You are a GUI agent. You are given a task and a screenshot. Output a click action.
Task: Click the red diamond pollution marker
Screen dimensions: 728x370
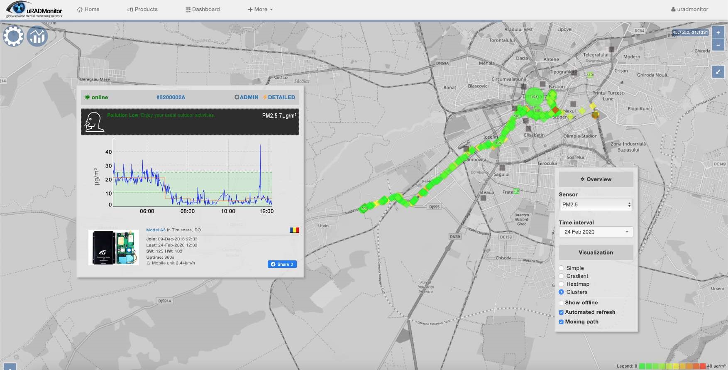click(x=555, y=110)
